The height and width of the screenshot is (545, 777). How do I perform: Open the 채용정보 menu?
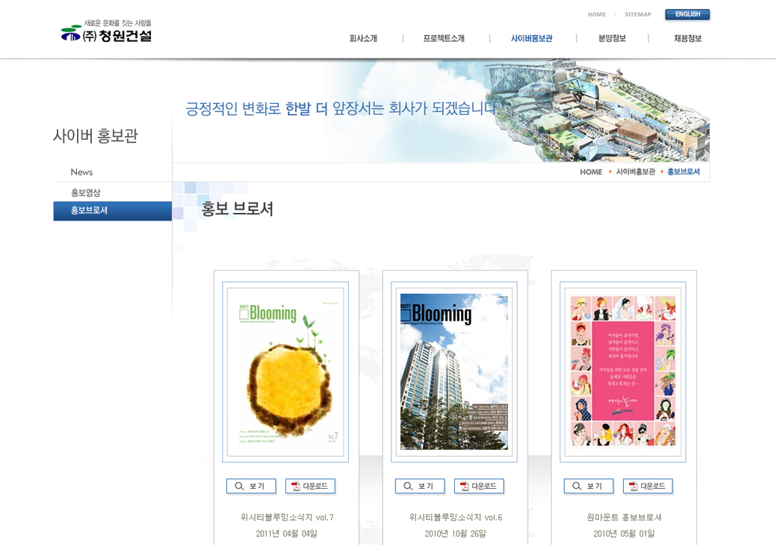point(687,39)
